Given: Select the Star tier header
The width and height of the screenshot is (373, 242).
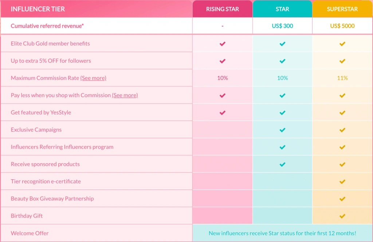Looking at the screenshot, I should [x=282, y=9].
